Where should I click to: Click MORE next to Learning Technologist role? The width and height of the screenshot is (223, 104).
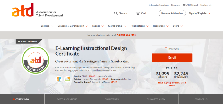[x=105, y=79]
